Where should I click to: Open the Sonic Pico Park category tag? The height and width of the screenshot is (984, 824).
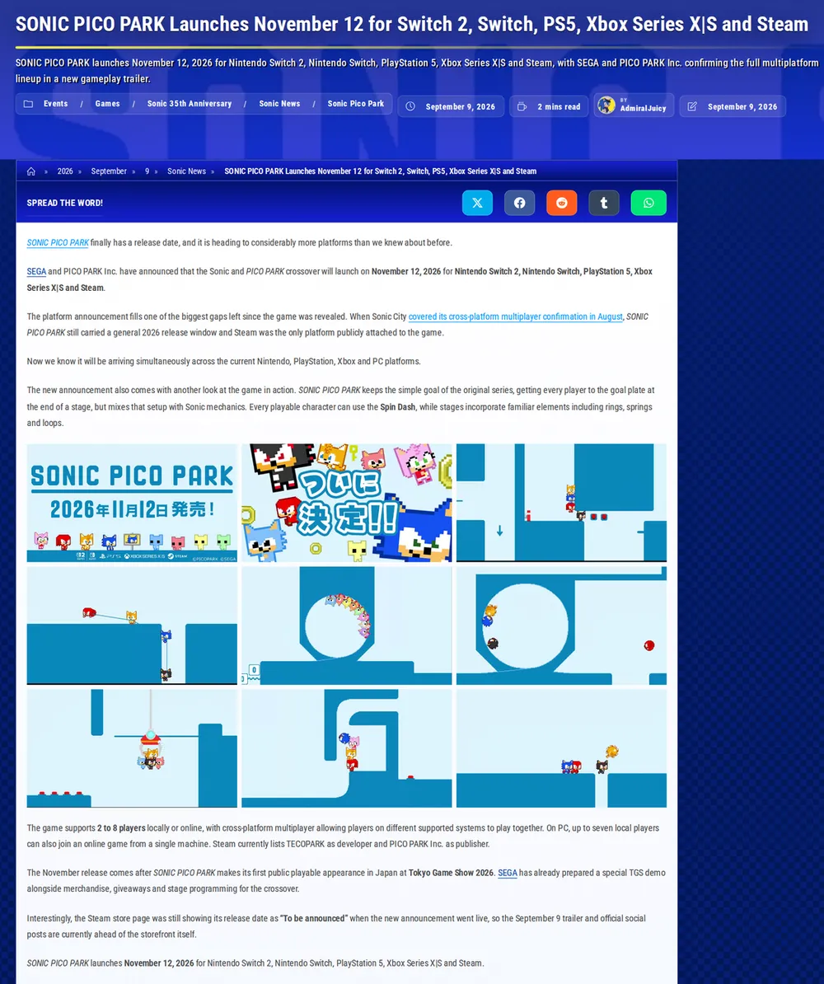356,104
